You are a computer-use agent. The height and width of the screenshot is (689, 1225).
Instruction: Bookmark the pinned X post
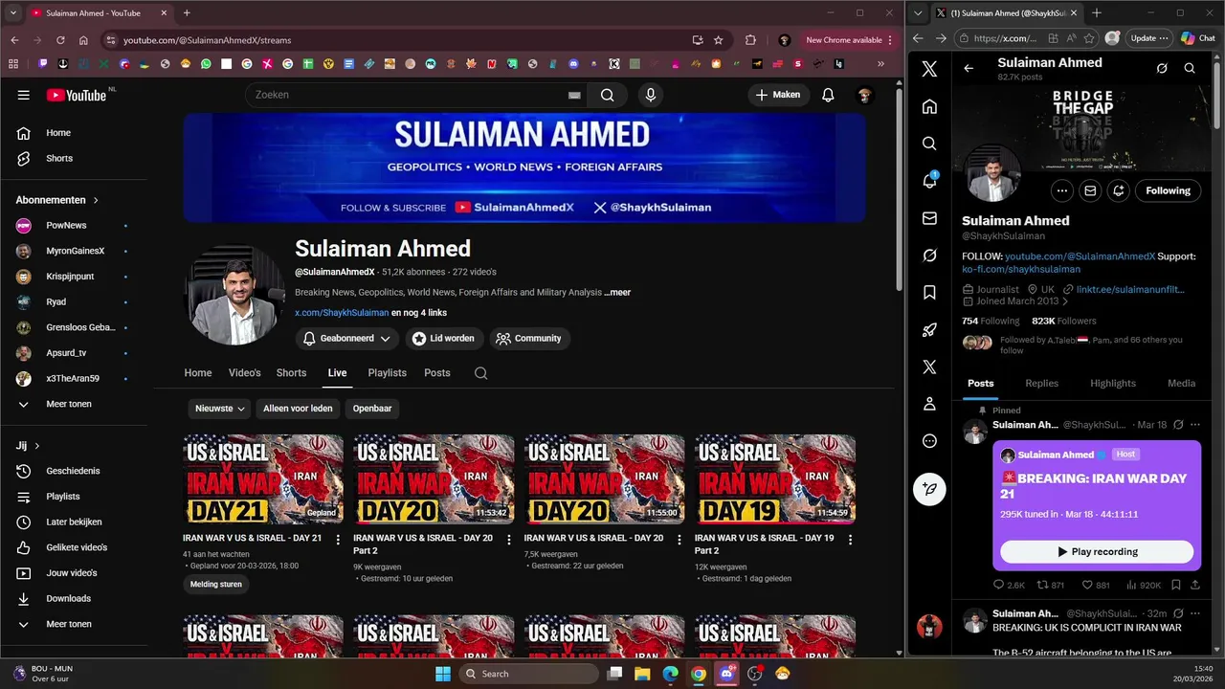(1176, 585)
